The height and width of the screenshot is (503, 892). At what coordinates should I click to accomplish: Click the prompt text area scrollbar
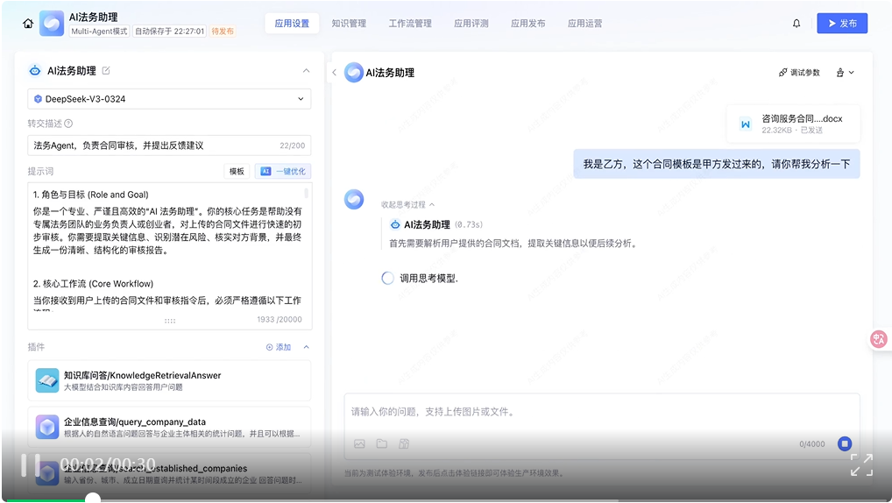(x=306, y=194)
